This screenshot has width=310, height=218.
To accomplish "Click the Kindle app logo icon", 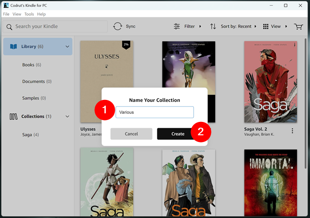I will pyautogui.click(x=6, y=5).
